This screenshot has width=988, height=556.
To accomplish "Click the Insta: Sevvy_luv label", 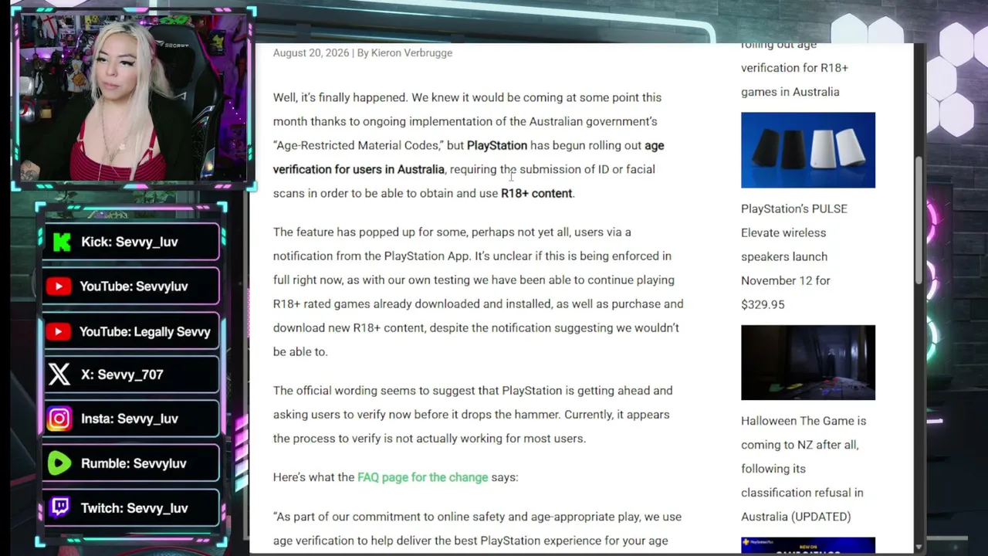I will [x=130, y=419].
